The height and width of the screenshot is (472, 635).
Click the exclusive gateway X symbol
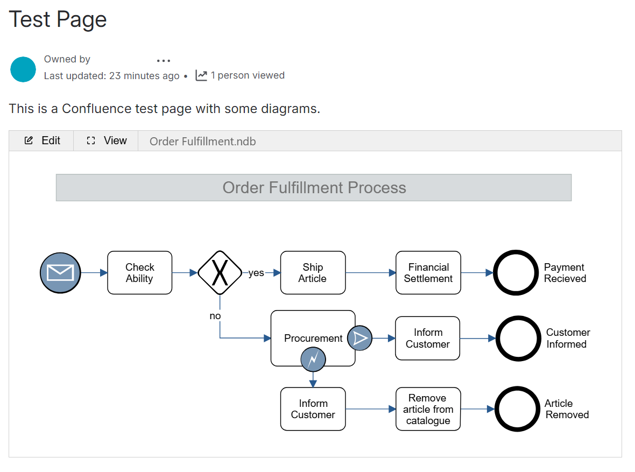pyautogui.click(x=220, y=272)
